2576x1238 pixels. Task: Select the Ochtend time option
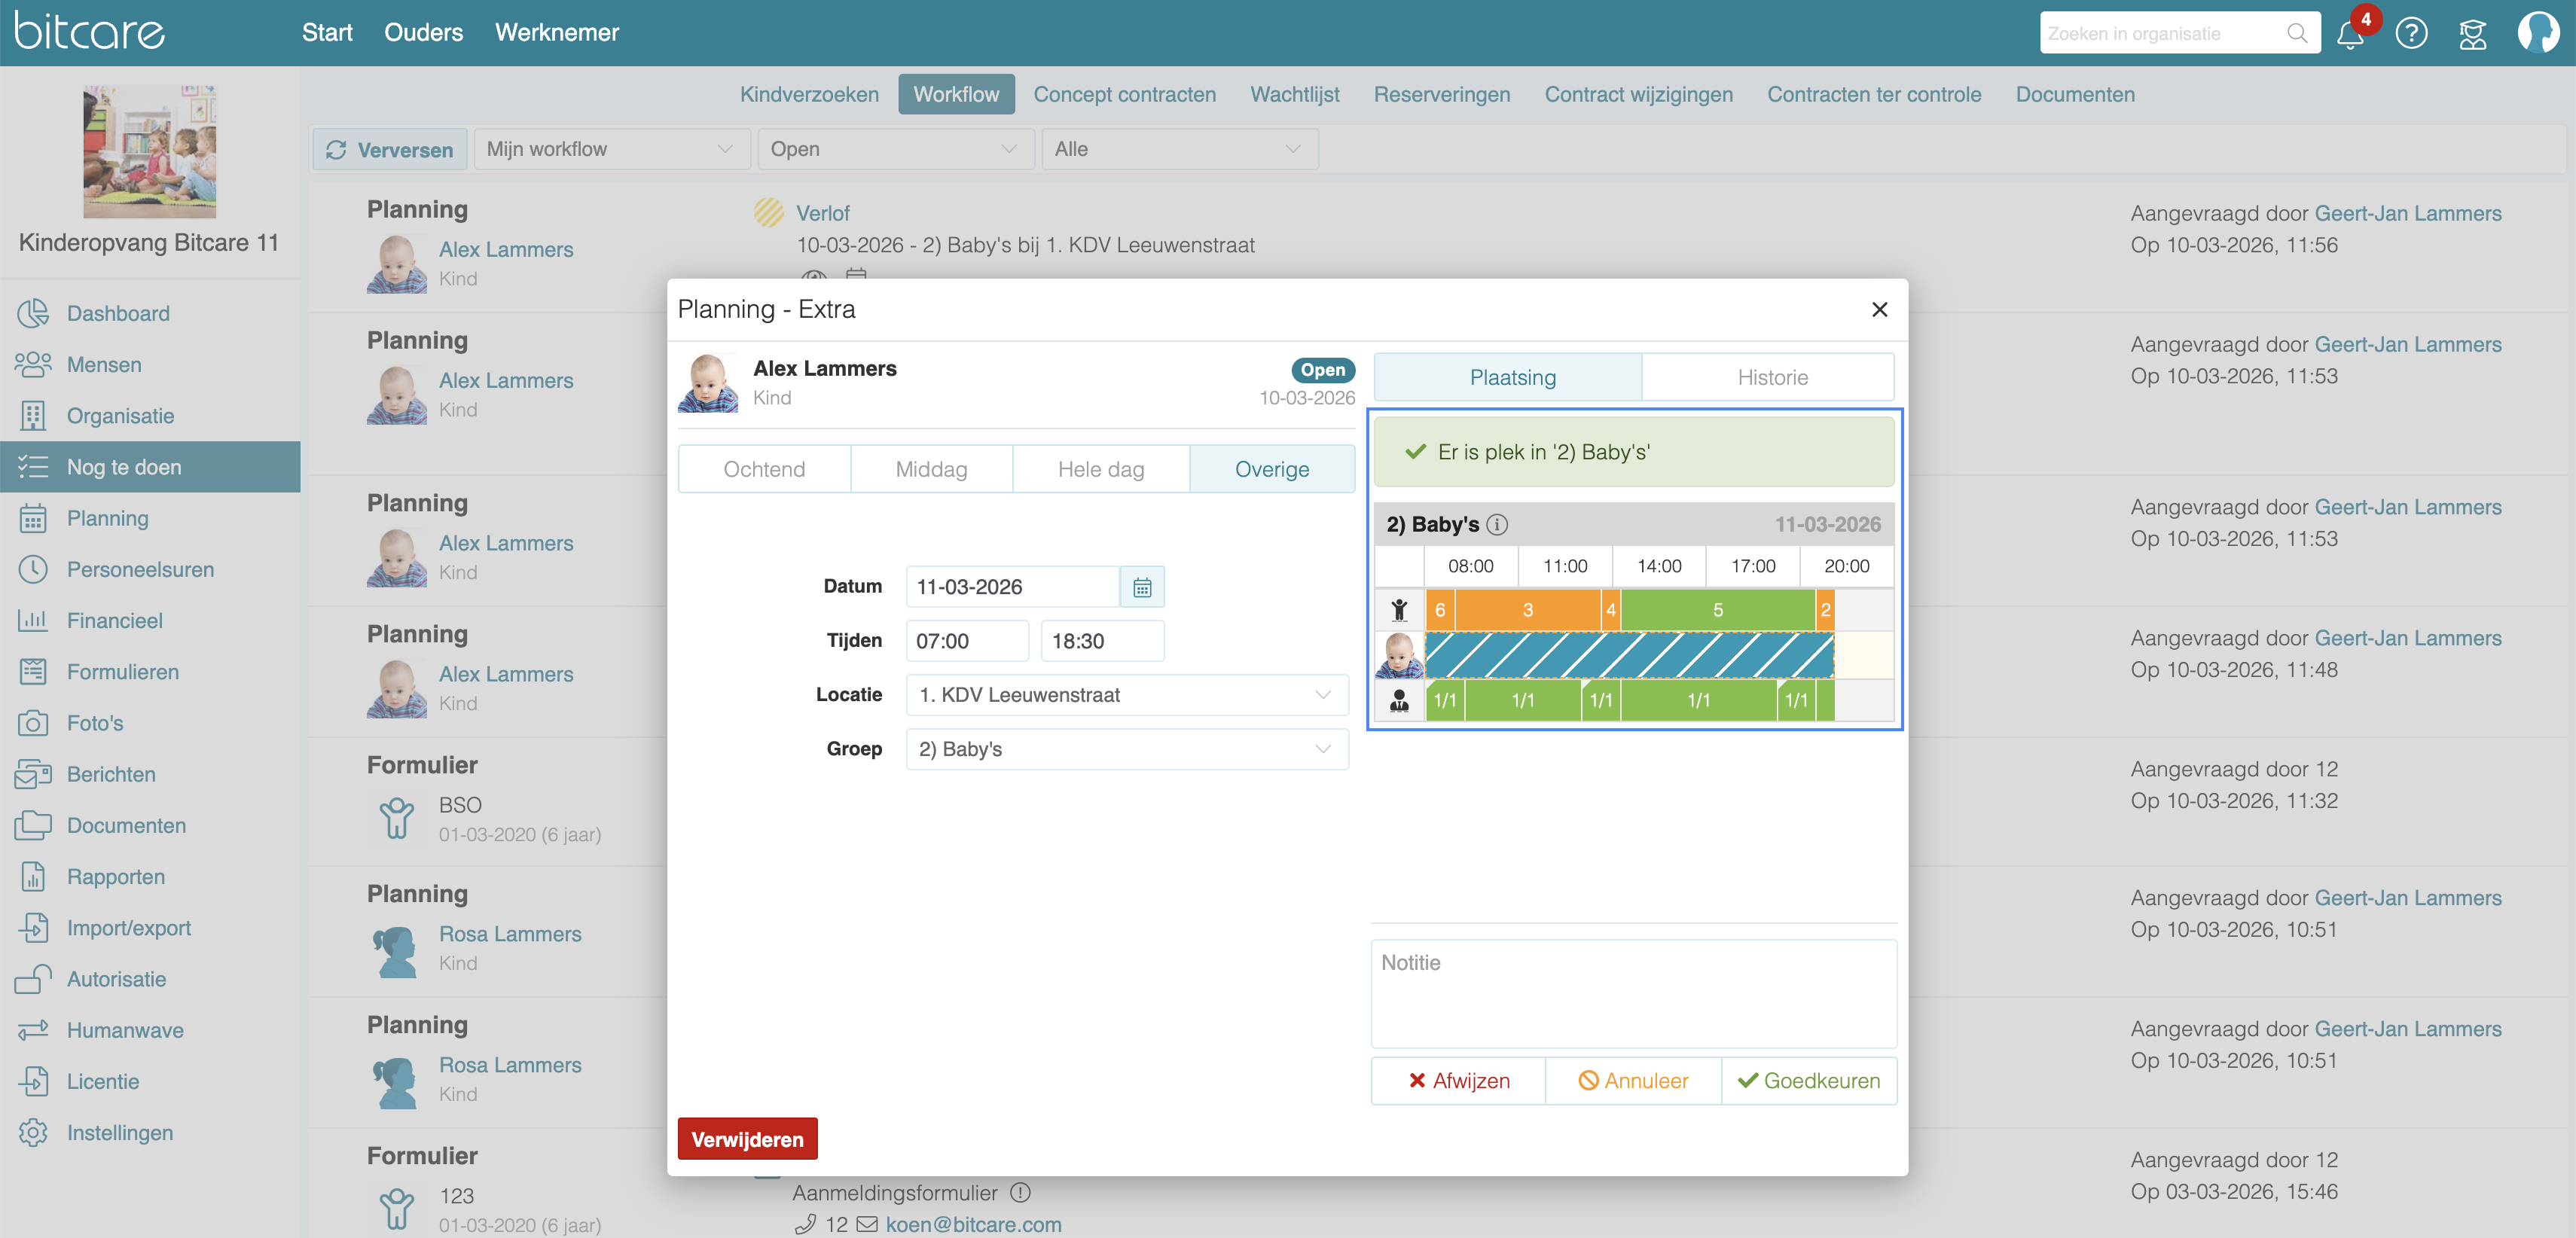764,469
